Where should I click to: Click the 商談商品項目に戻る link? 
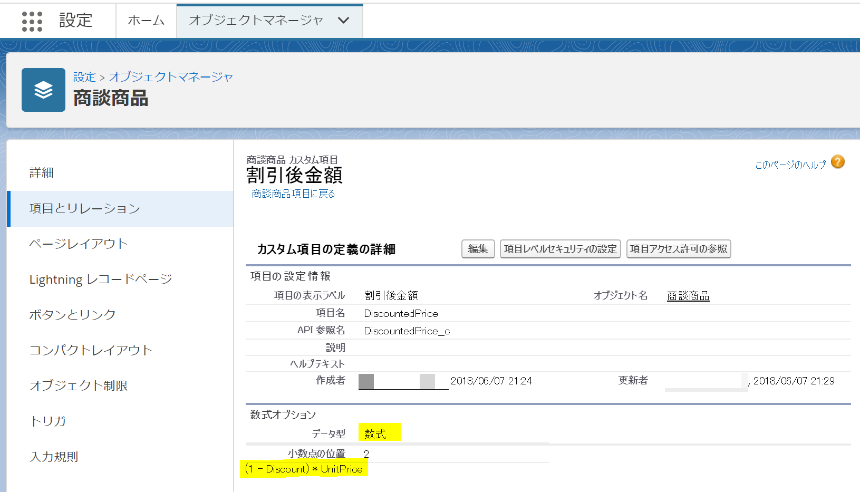293,194
